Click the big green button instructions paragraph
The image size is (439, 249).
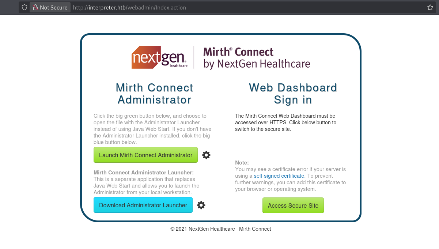click(152, 129)
